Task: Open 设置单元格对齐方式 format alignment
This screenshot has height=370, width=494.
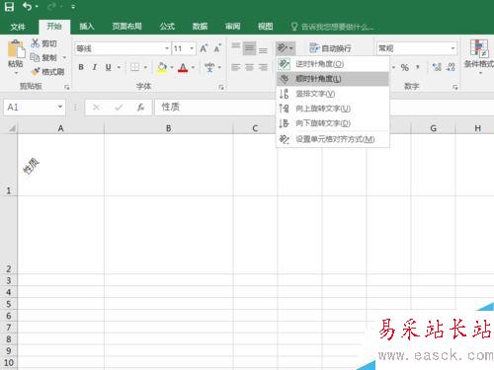Action: [333, 139]
